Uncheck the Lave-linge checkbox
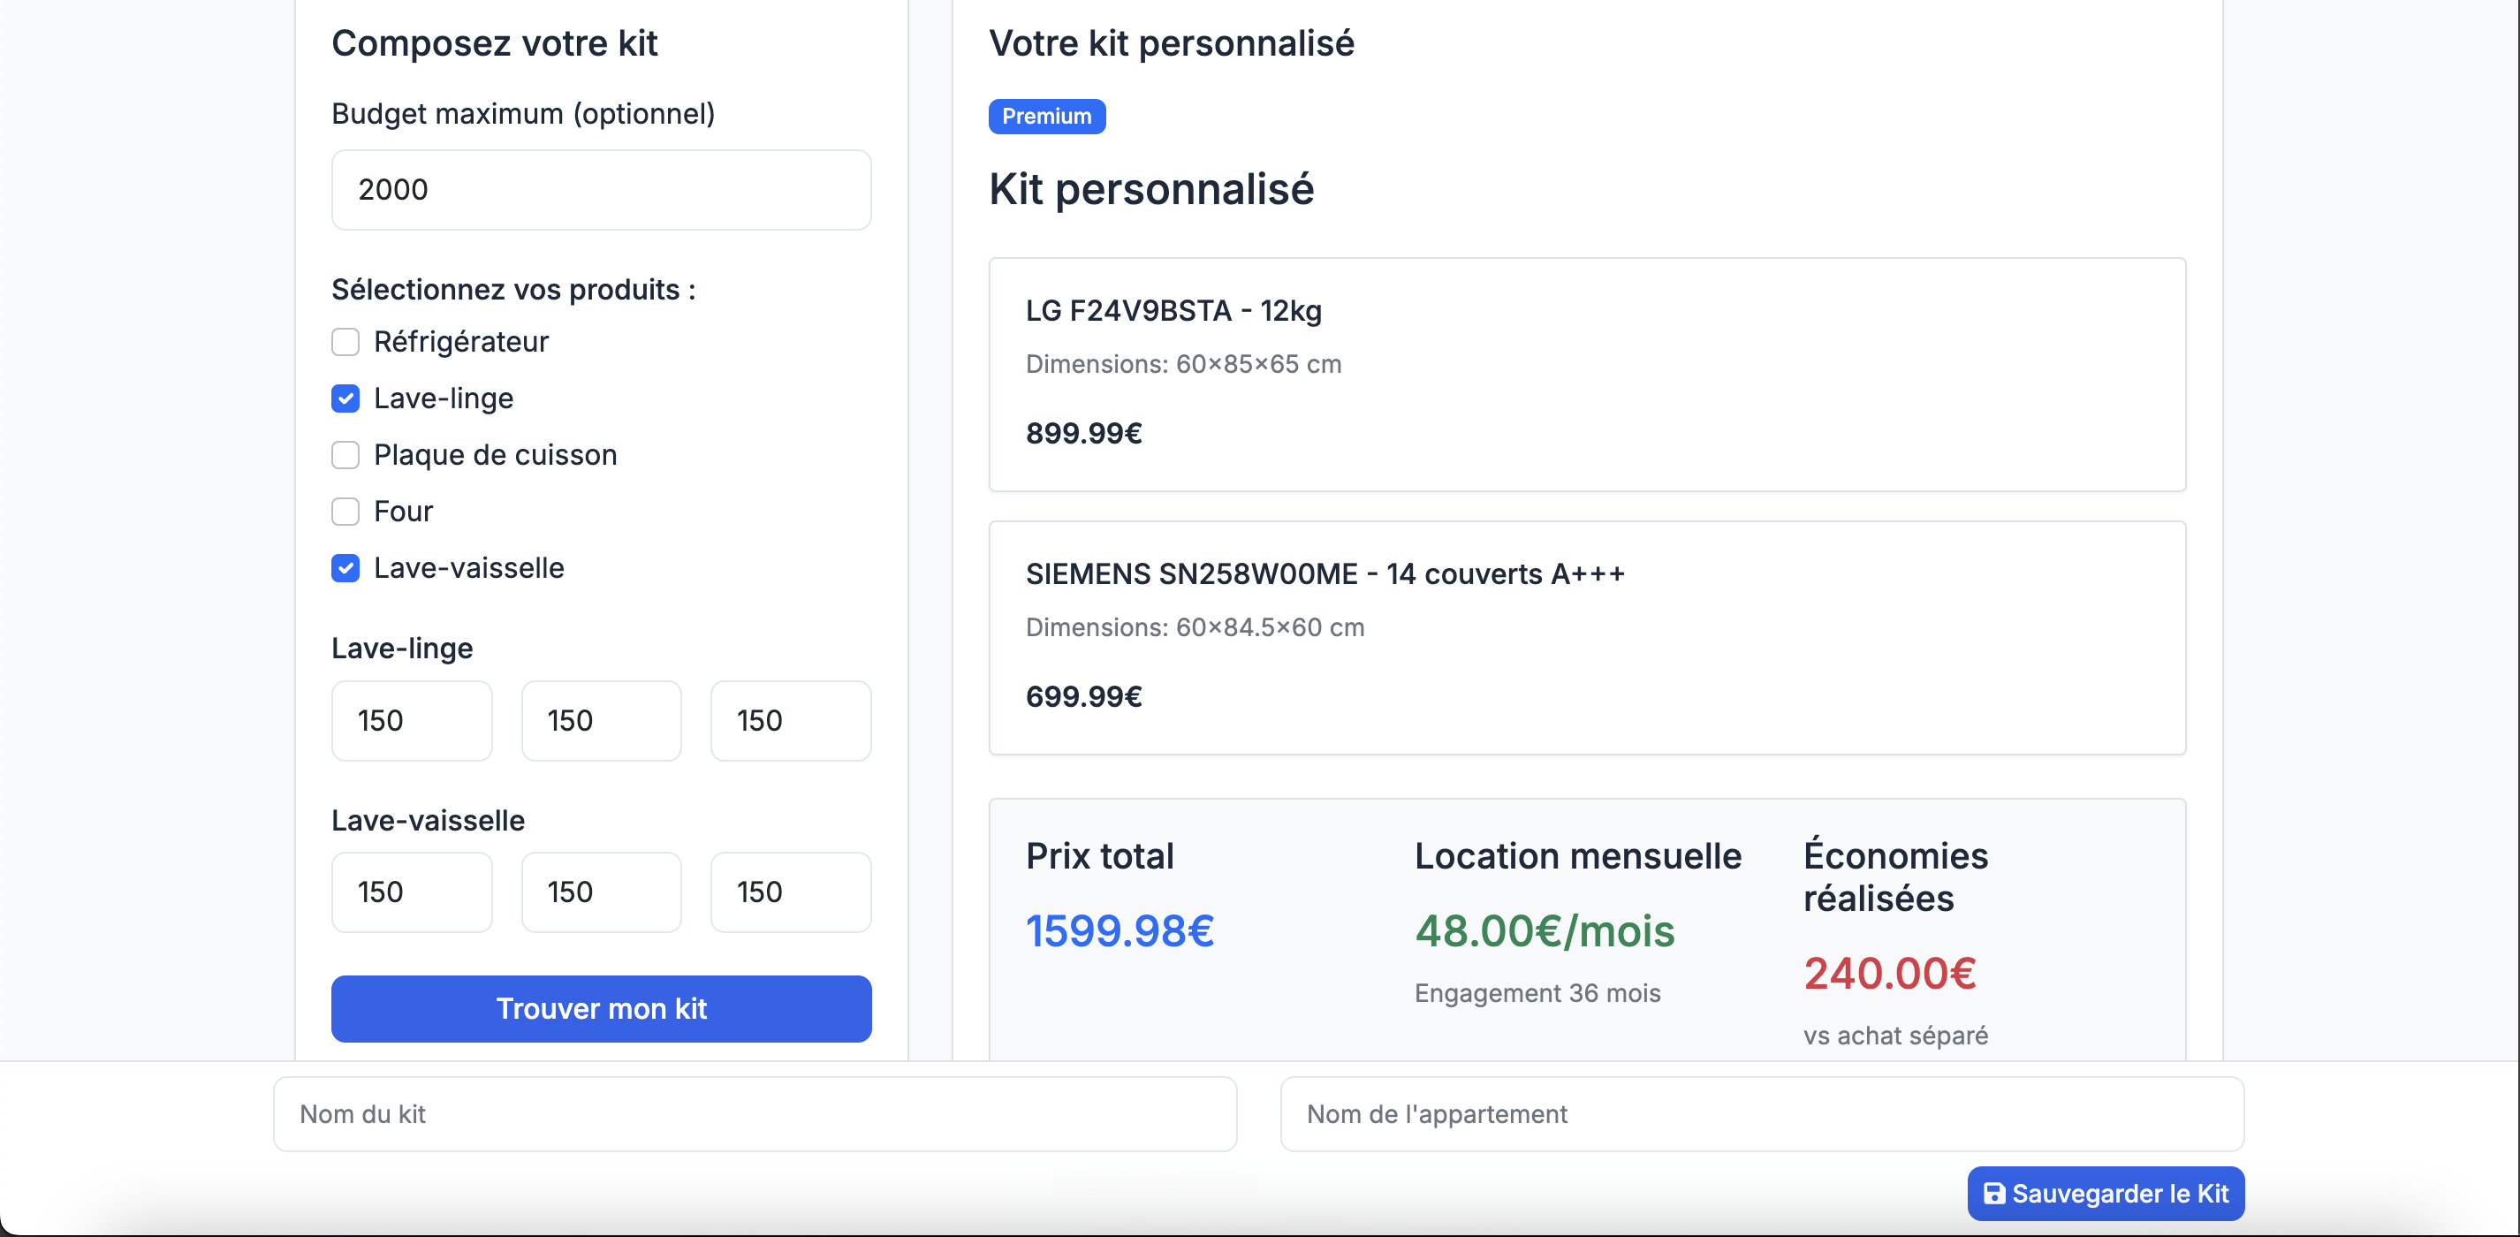The image size is (2520, 1237). pyautogui.click(x=345, y=399)
